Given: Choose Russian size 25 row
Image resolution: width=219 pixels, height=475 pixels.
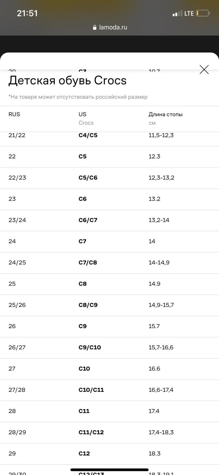Looking at the screenshot, I should tap(109, 284).
